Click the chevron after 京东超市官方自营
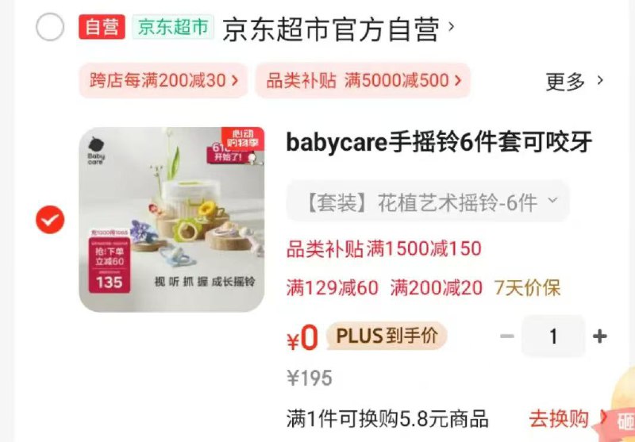Image resolution: width=635 pixels, height=442 pixels. pos(451,27)
